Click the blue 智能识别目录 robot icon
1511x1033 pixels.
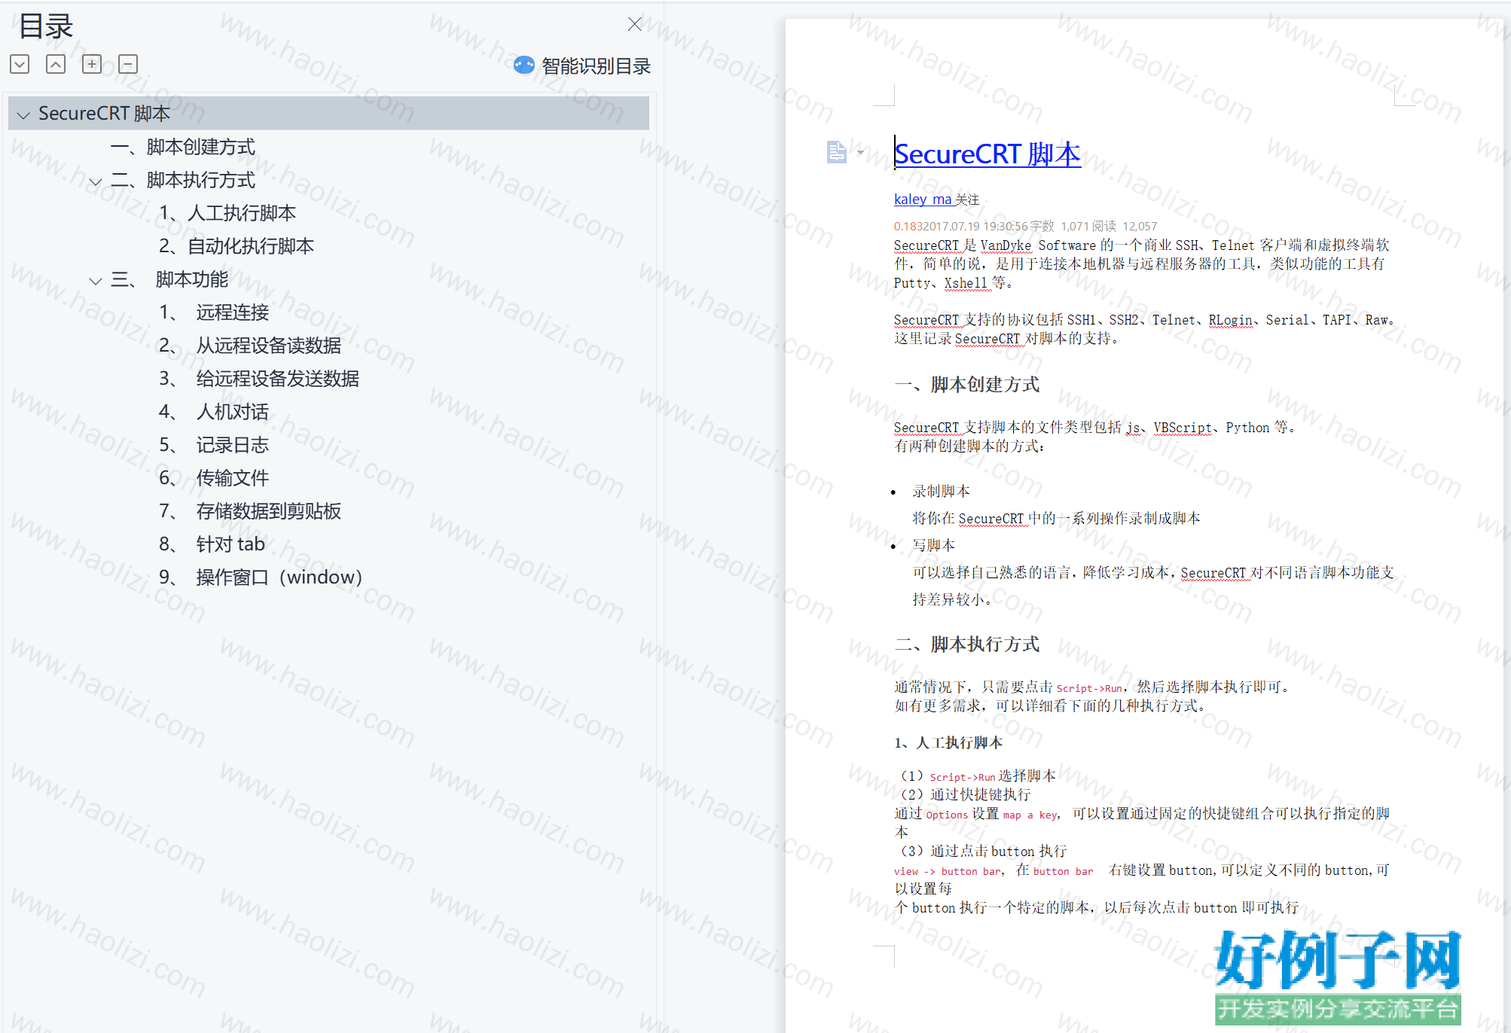click(x=524, y=66)
